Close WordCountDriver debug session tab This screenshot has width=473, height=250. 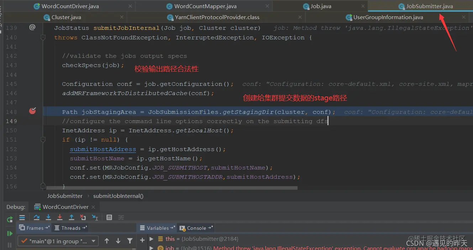click(x=93, y=207)
